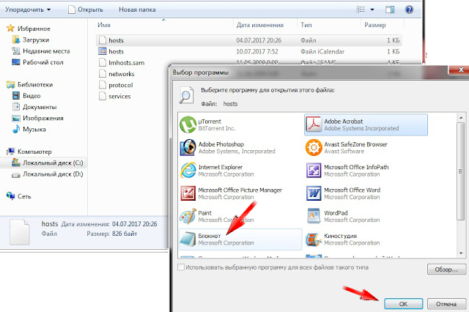The width and height of the screenshot is (469, 312).
Task: Select the protocol file
Action: [116, 85]
